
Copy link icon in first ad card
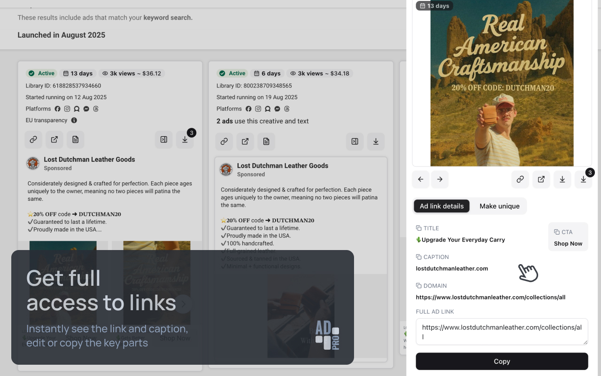(x=33, y=140)
